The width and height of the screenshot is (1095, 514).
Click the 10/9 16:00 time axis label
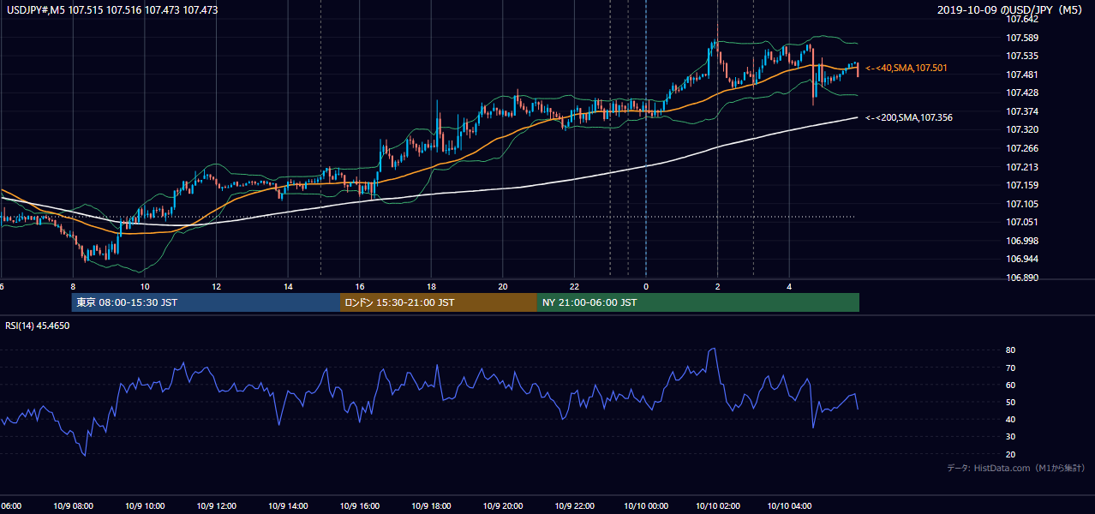tap(360, 506)
